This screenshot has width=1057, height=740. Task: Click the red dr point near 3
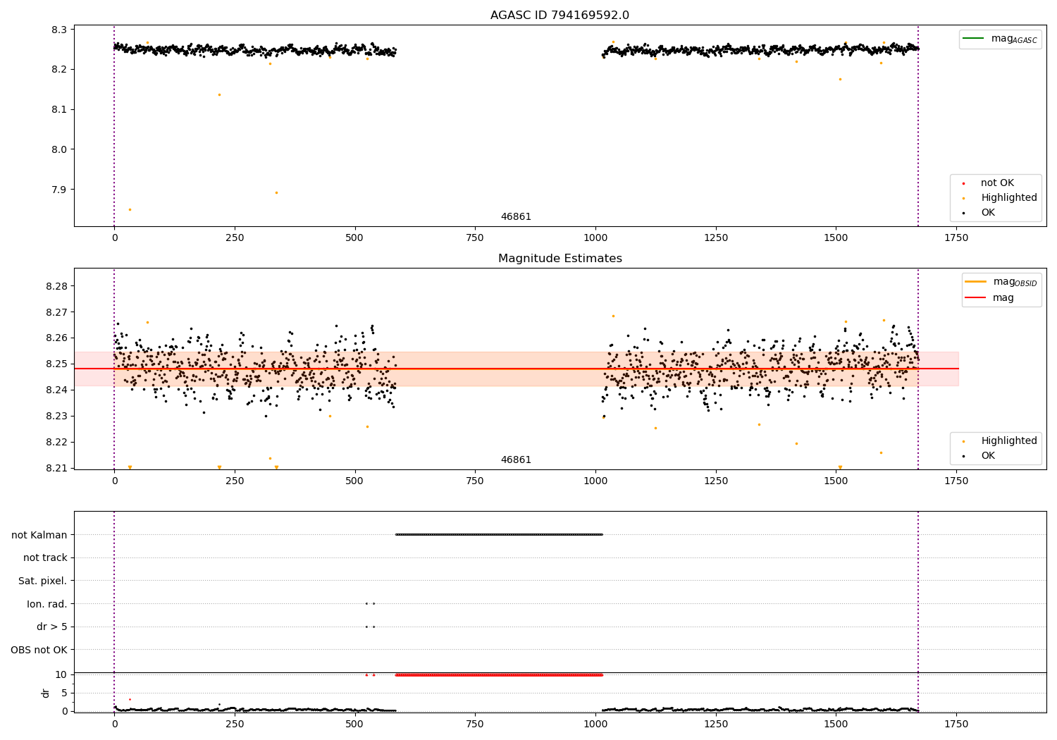(x=130, y=699)
